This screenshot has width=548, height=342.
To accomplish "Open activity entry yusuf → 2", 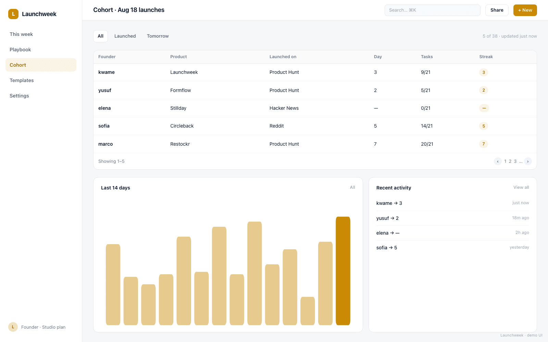I will pos(453,218).
